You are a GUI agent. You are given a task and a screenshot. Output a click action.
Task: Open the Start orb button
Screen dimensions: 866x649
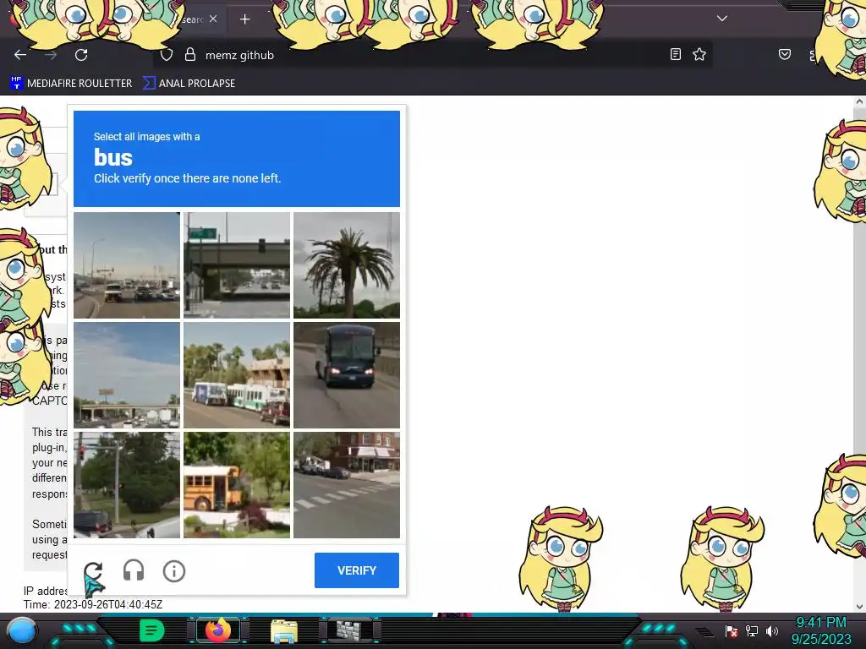21,630
